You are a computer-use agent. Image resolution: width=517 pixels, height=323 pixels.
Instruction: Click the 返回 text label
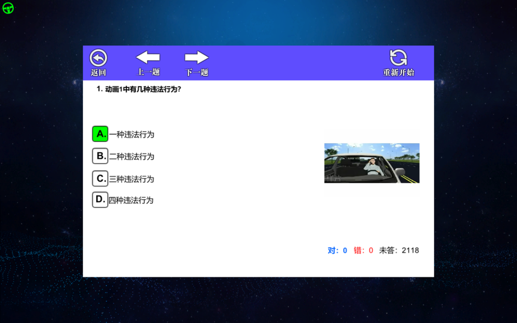coord(98,73)
